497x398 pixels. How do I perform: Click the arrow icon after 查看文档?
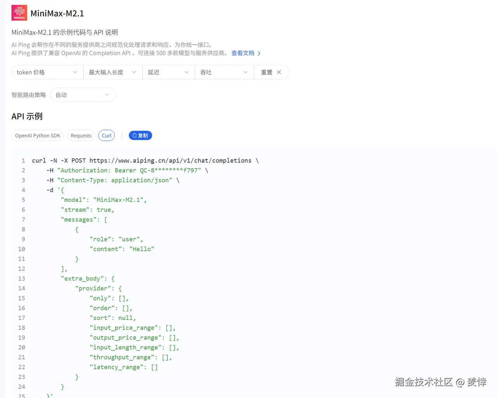259,54
